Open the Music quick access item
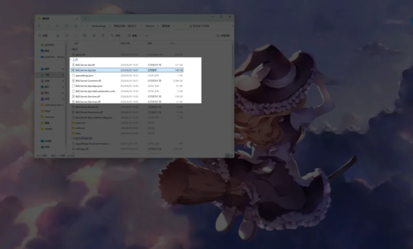This screenshot has width=413, height=249. pyautogui.click(x=45, y=93)
